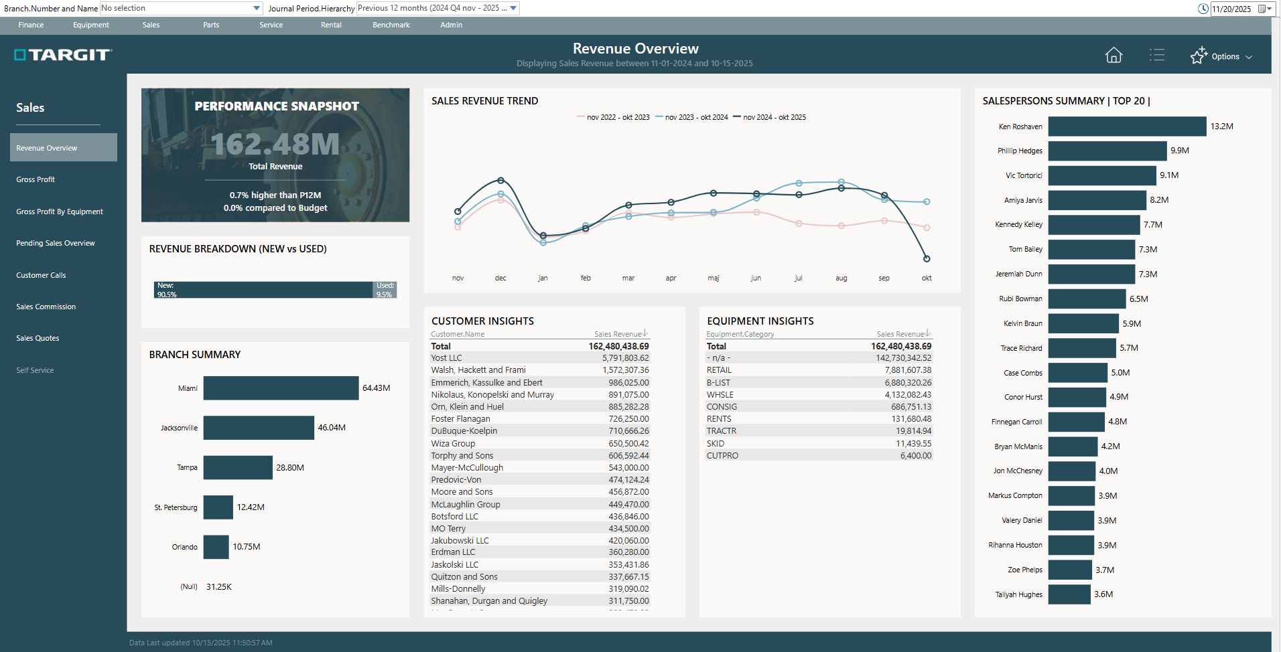Screen dimensions: 1281x652
Task: Open Sales Commission from the sidebar
Action: [45, 306]
